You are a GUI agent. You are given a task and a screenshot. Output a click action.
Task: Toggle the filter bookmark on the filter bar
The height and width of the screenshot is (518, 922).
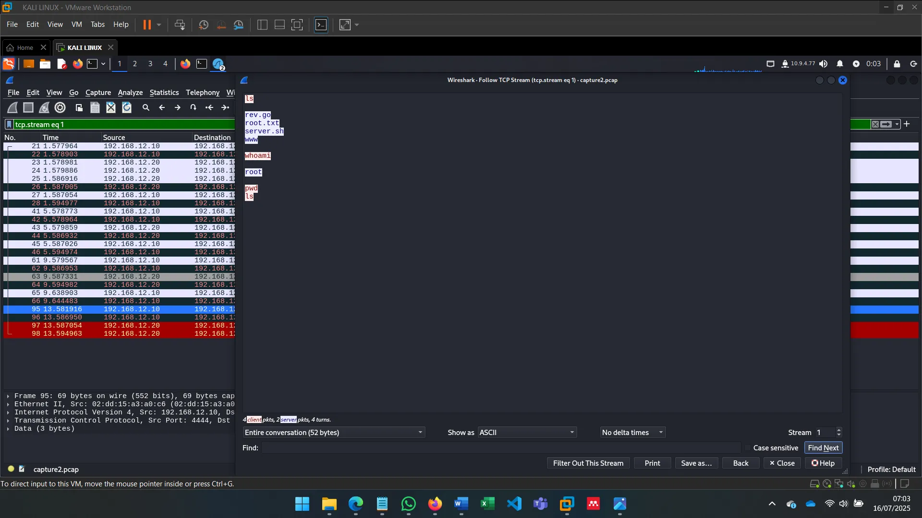point(9,124)
